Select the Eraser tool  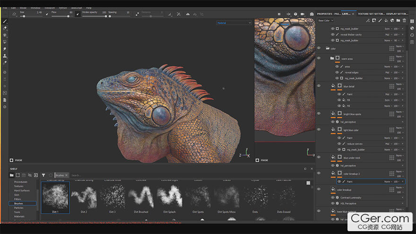[x=5, y=28]
